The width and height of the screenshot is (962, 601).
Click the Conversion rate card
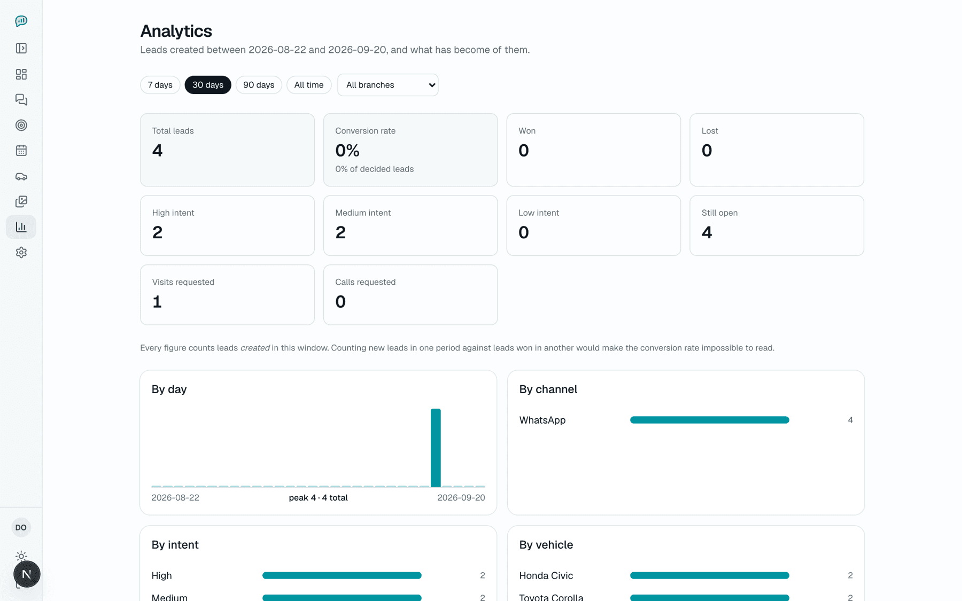click(x=410, y=150)
